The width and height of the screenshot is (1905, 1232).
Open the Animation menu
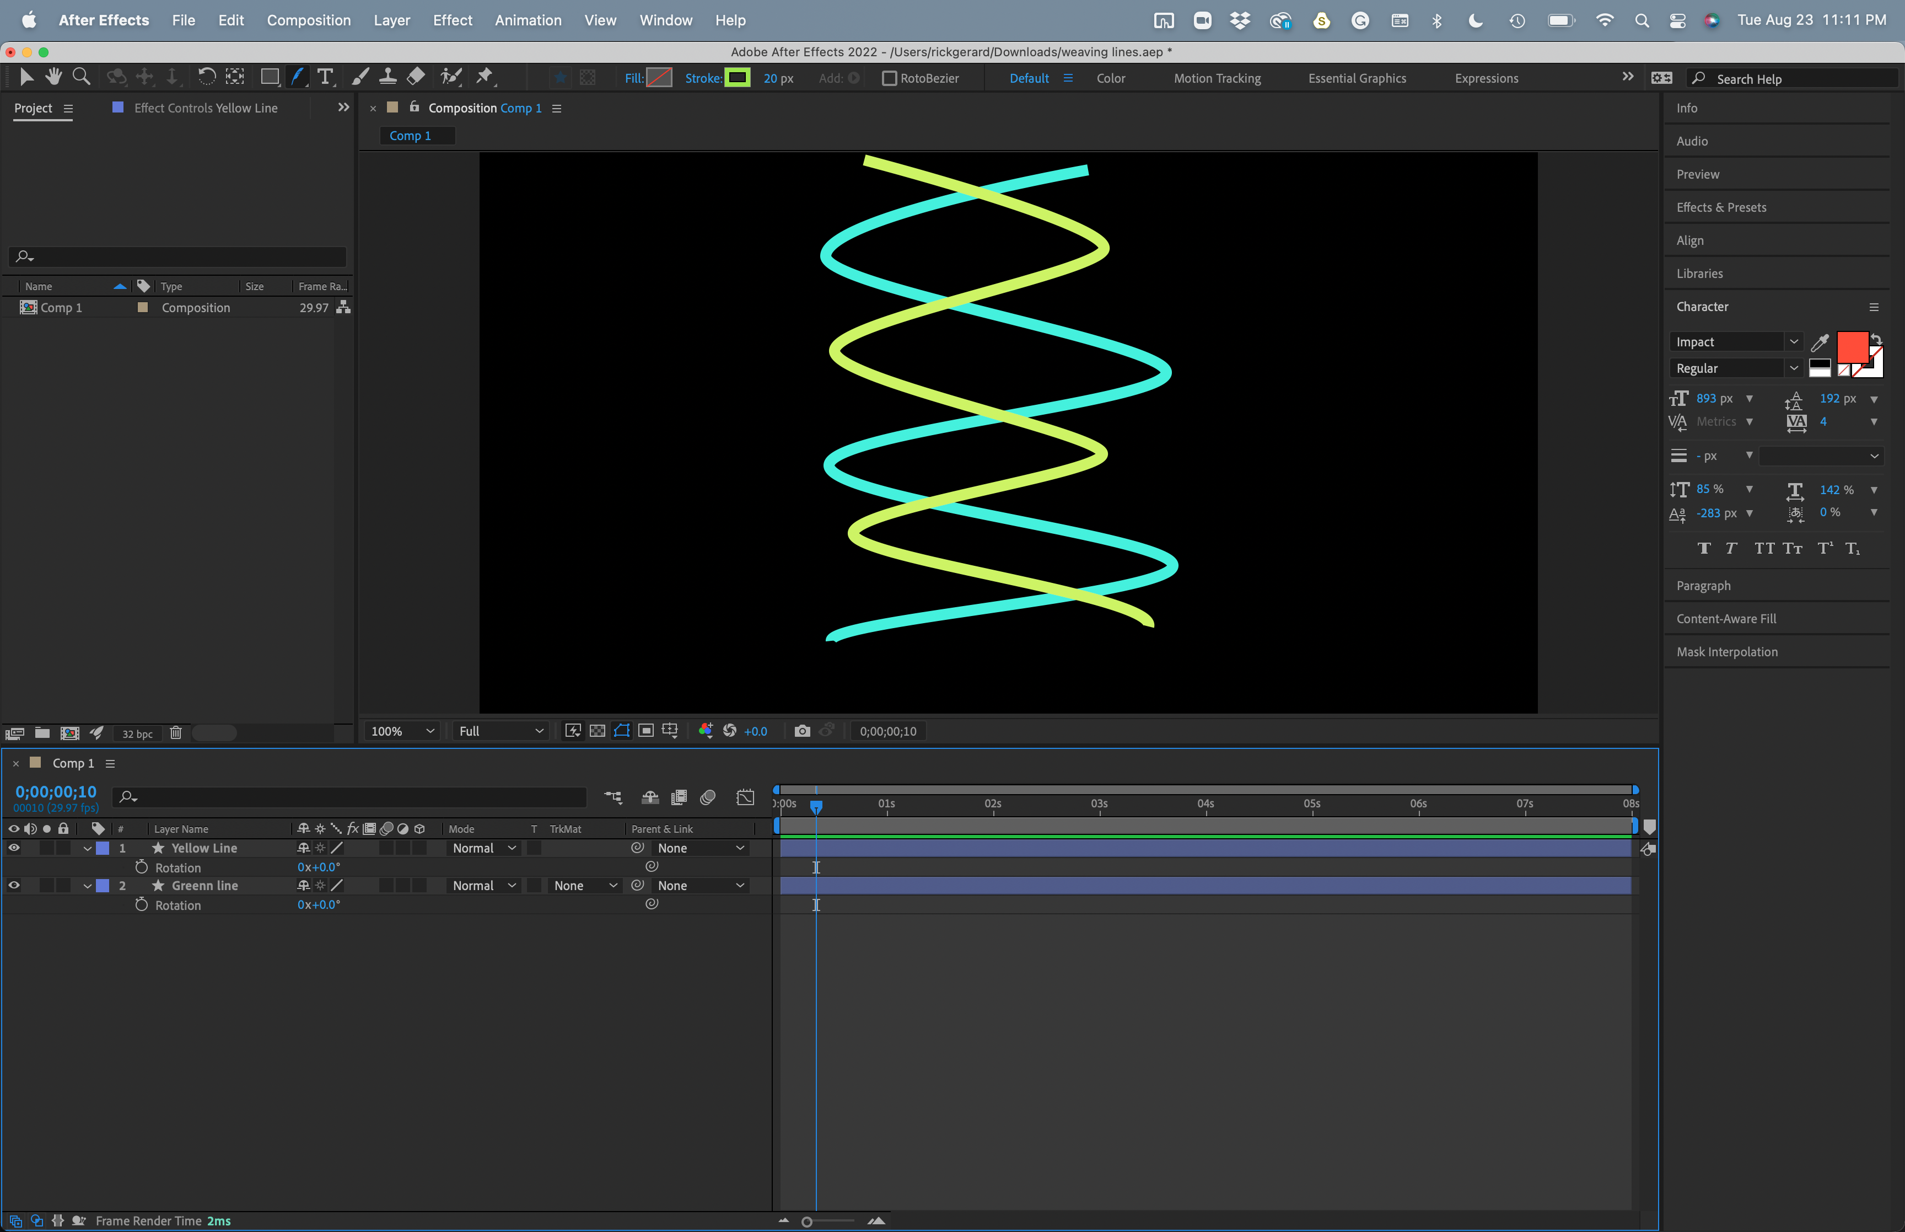pos(528,20)
